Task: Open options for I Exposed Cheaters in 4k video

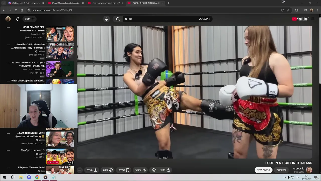Action: tap(8, 168)
